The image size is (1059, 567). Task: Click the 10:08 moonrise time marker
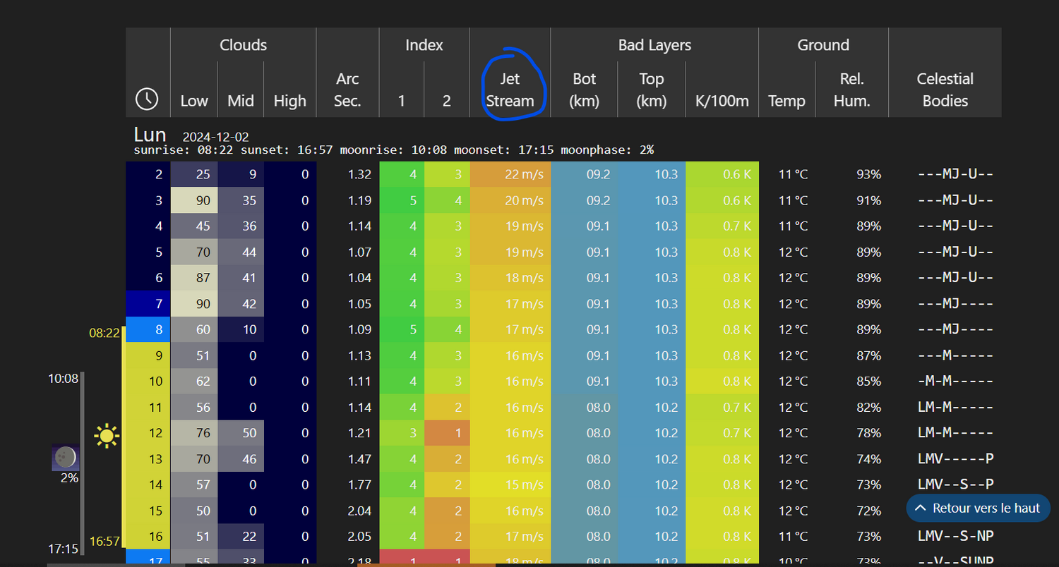pyautogui.click(x=63, y=379)
